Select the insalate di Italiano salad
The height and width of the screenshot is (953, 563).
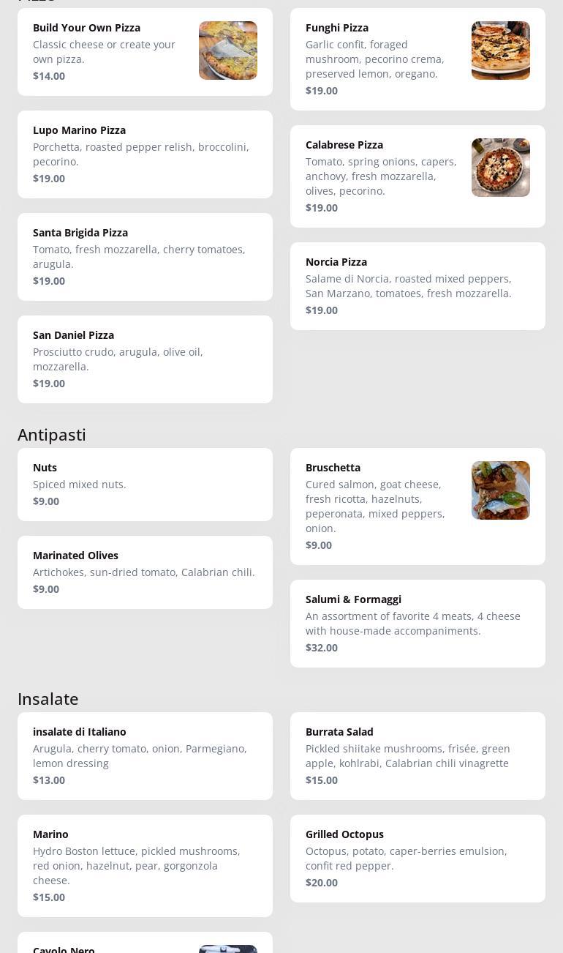pyautogui.click(x=145, y=756)
